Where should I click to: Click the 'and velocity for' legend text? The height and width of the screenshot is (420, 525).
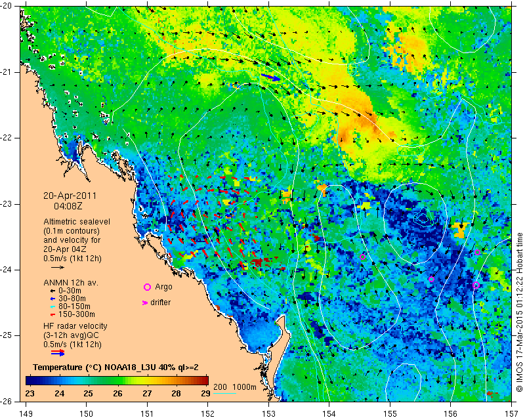coord(72,240)
